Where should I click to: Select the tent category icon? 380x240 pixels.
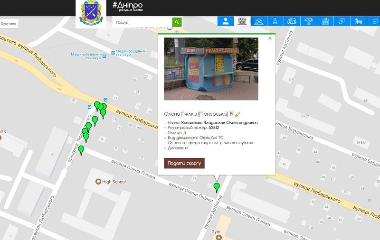click(259, 21)
